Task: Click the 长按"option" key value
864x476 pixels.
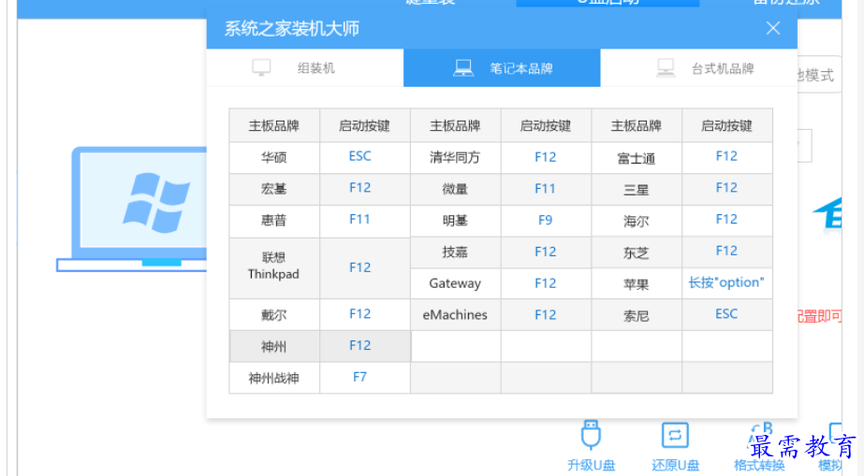Action: (726, 282)
